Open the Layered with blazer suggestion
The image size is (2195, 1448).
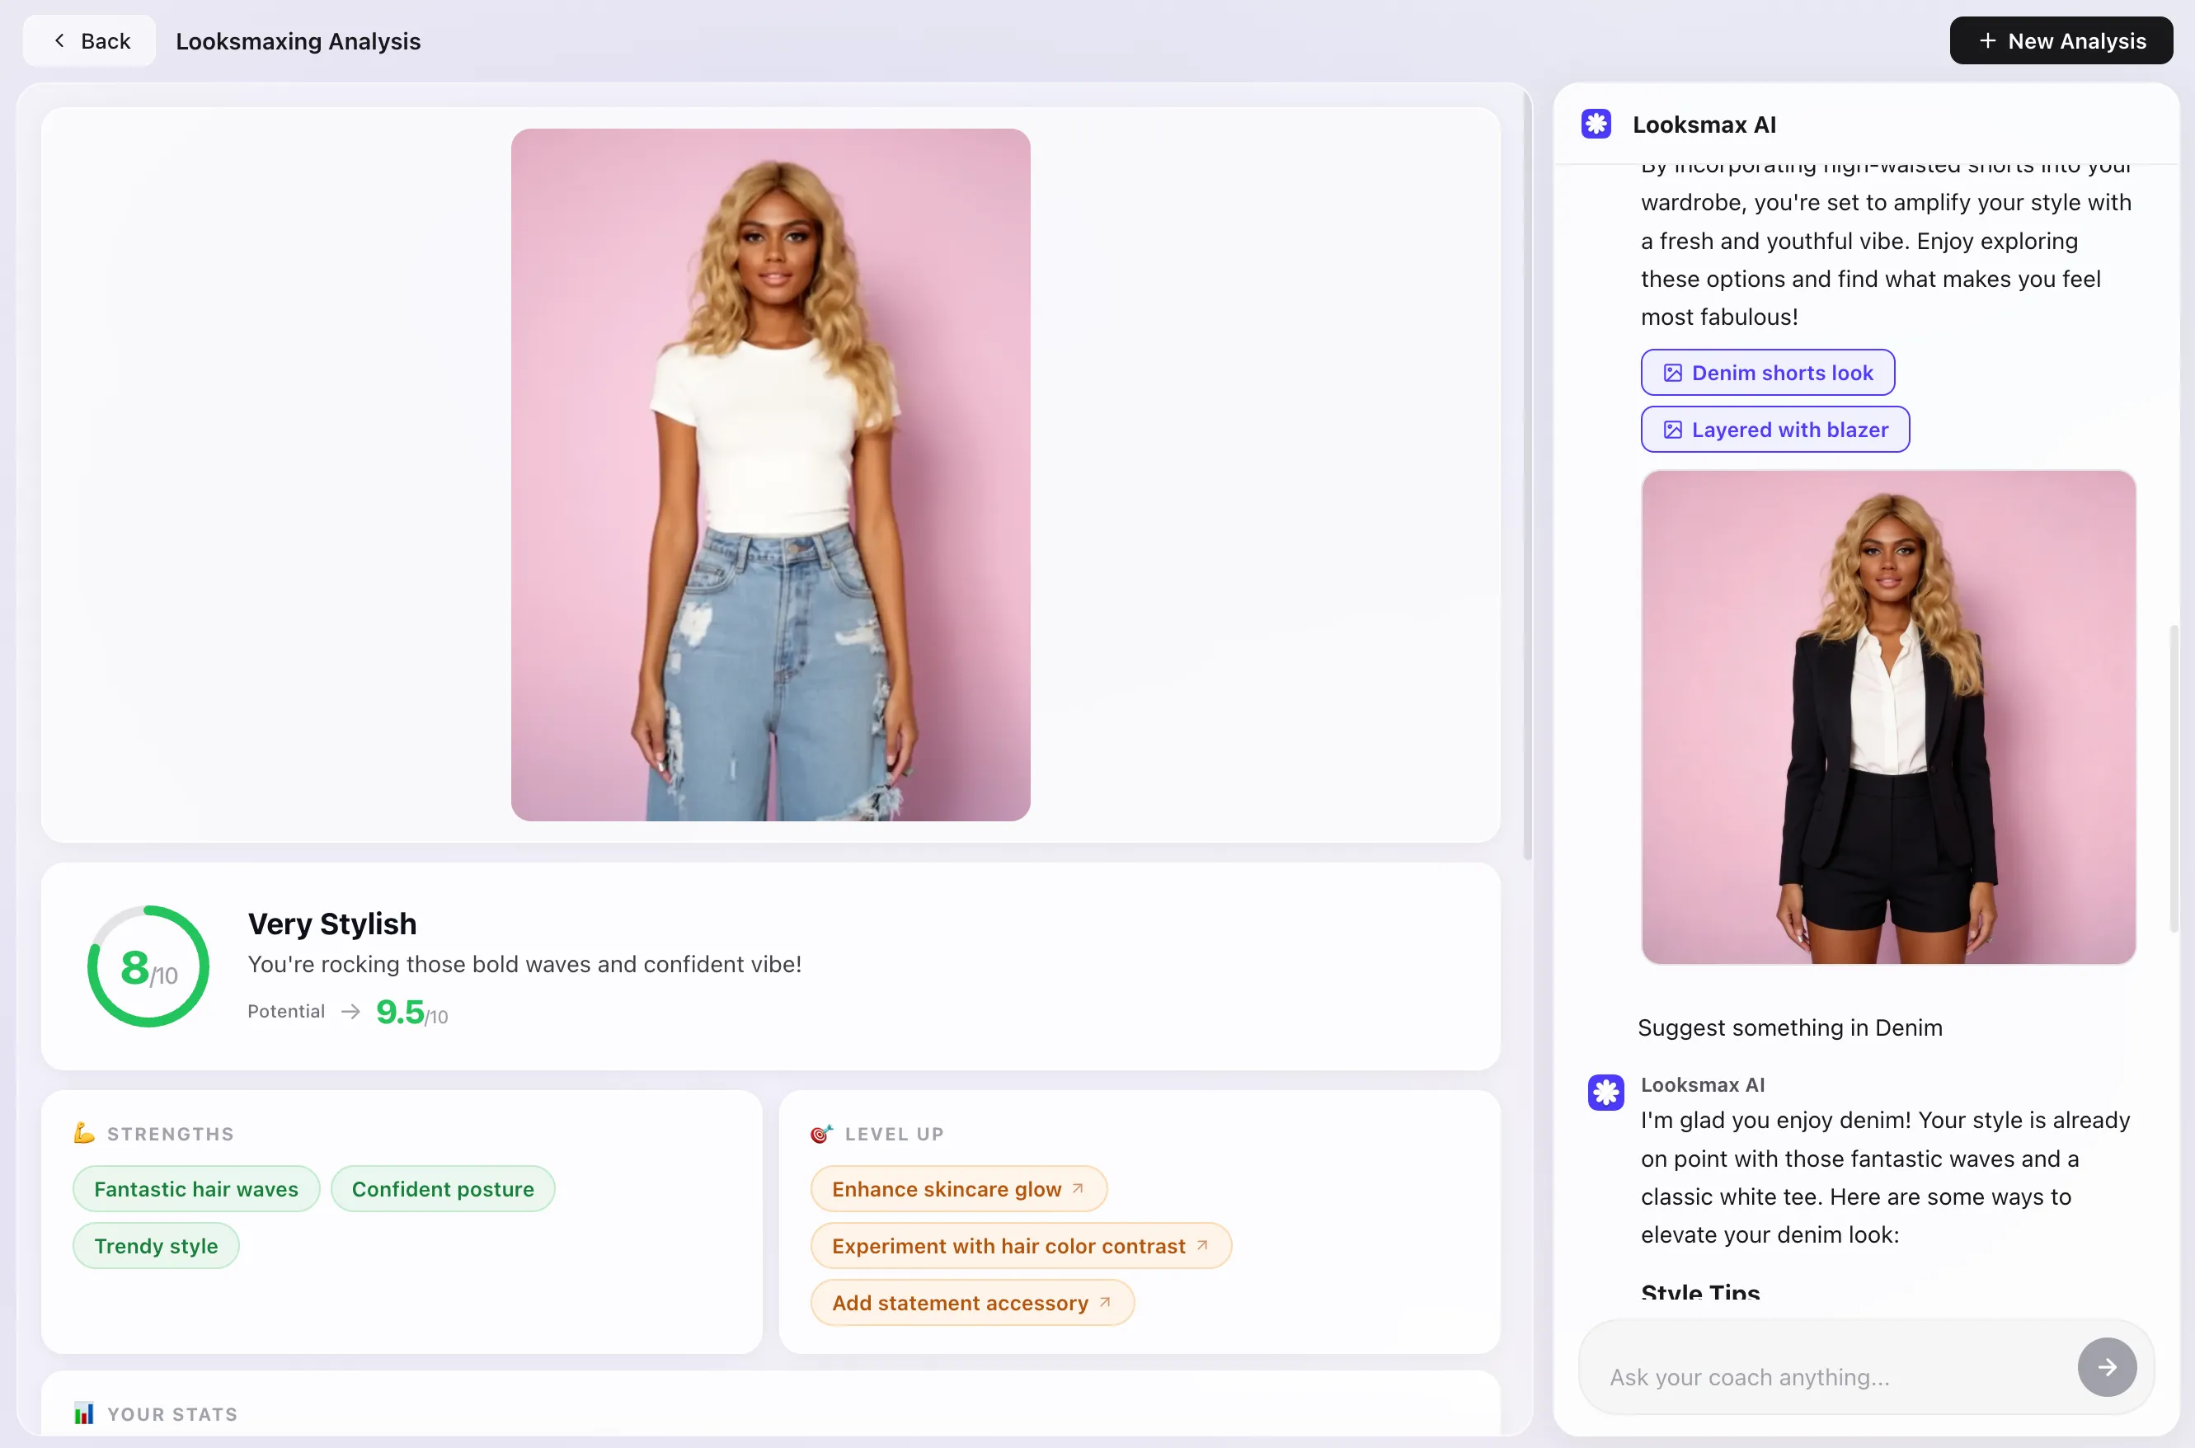(x=1774, y=430)
